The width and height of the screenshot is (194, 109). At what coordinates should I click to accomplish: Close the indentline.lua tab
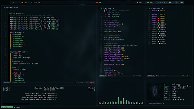click(18, 8)
